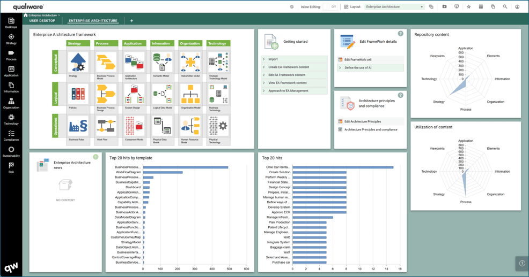529x277 pixels.
Task: Expand the Import section
Action: pyautogui.click(x=273, y=59)
